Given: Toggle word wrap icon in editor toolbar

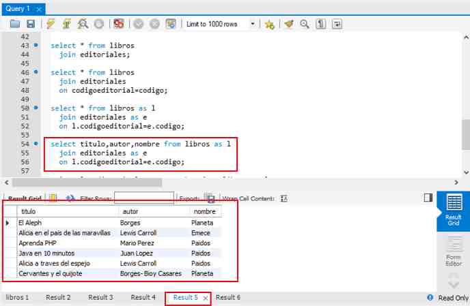Looking at the screenshot, I should pyautogui.click(x=337, y=24).
